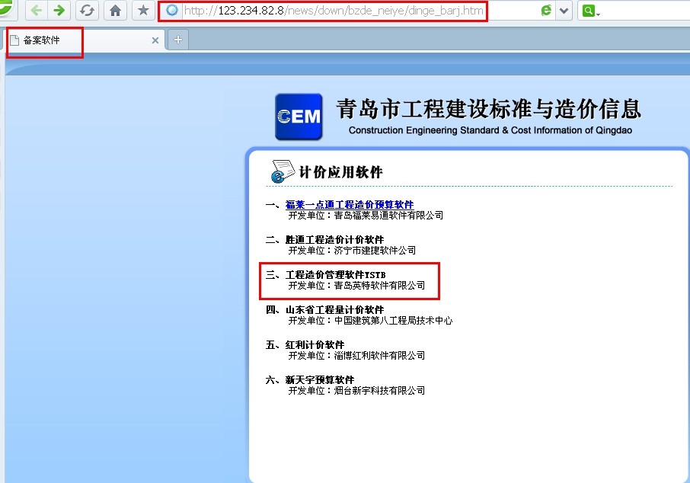Open 山东省工程量计价软件 entry

point(334,310)
